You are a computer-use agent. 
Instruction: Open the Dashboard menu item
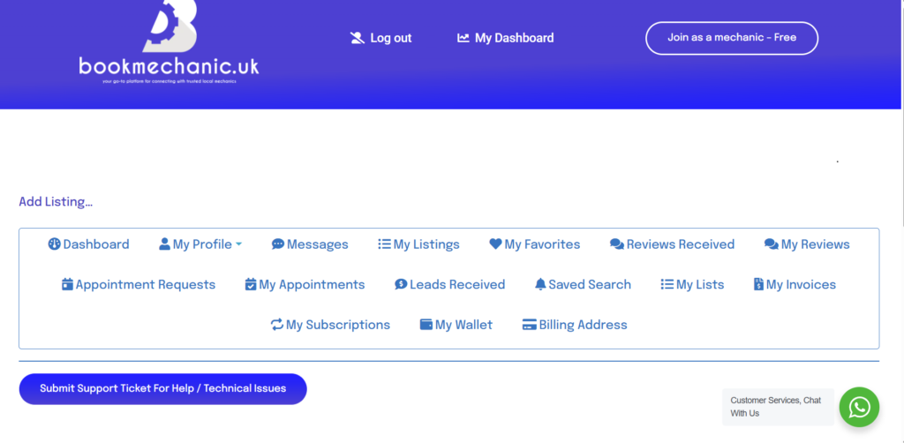(88, 244)
